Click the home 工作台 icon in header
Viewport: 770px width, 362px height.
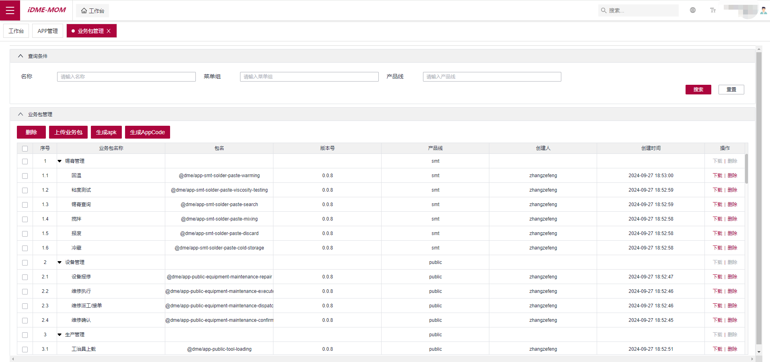pyautogui.click(x=84, y=11)
